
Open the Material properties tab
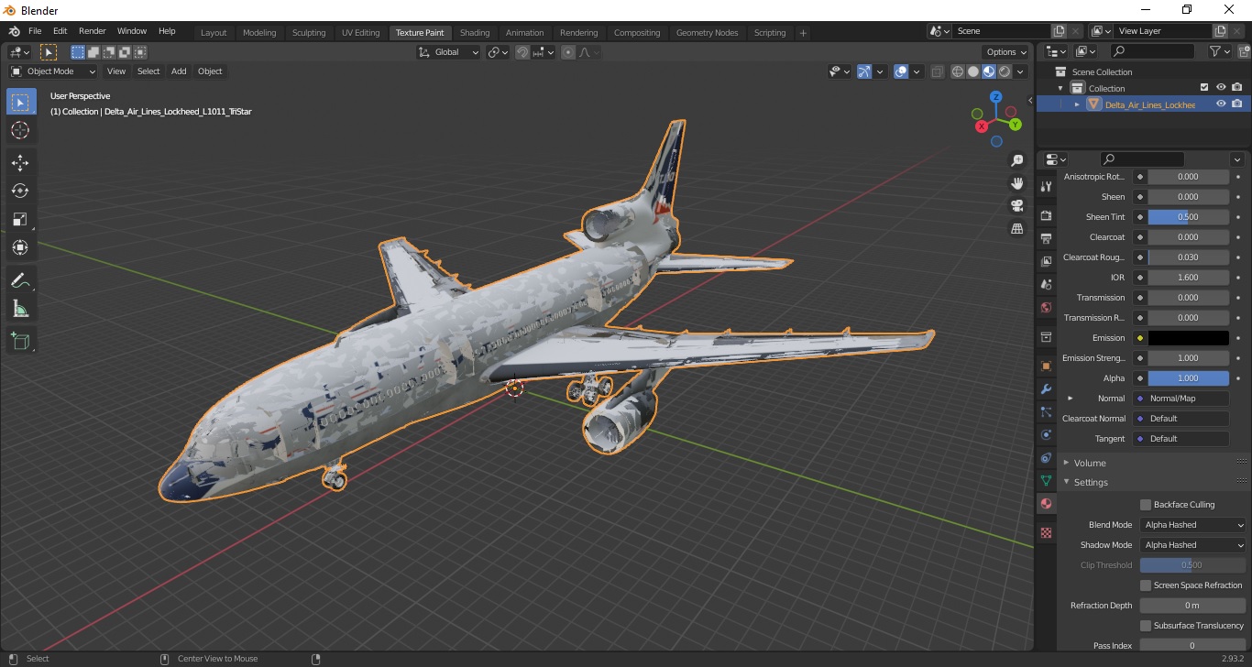[1046, 503]
